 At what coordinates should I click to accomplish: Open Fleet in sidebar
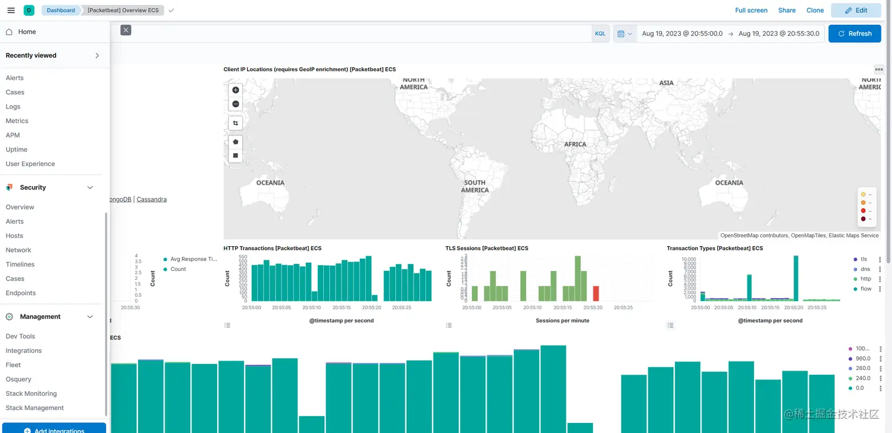tap(14, 365)
